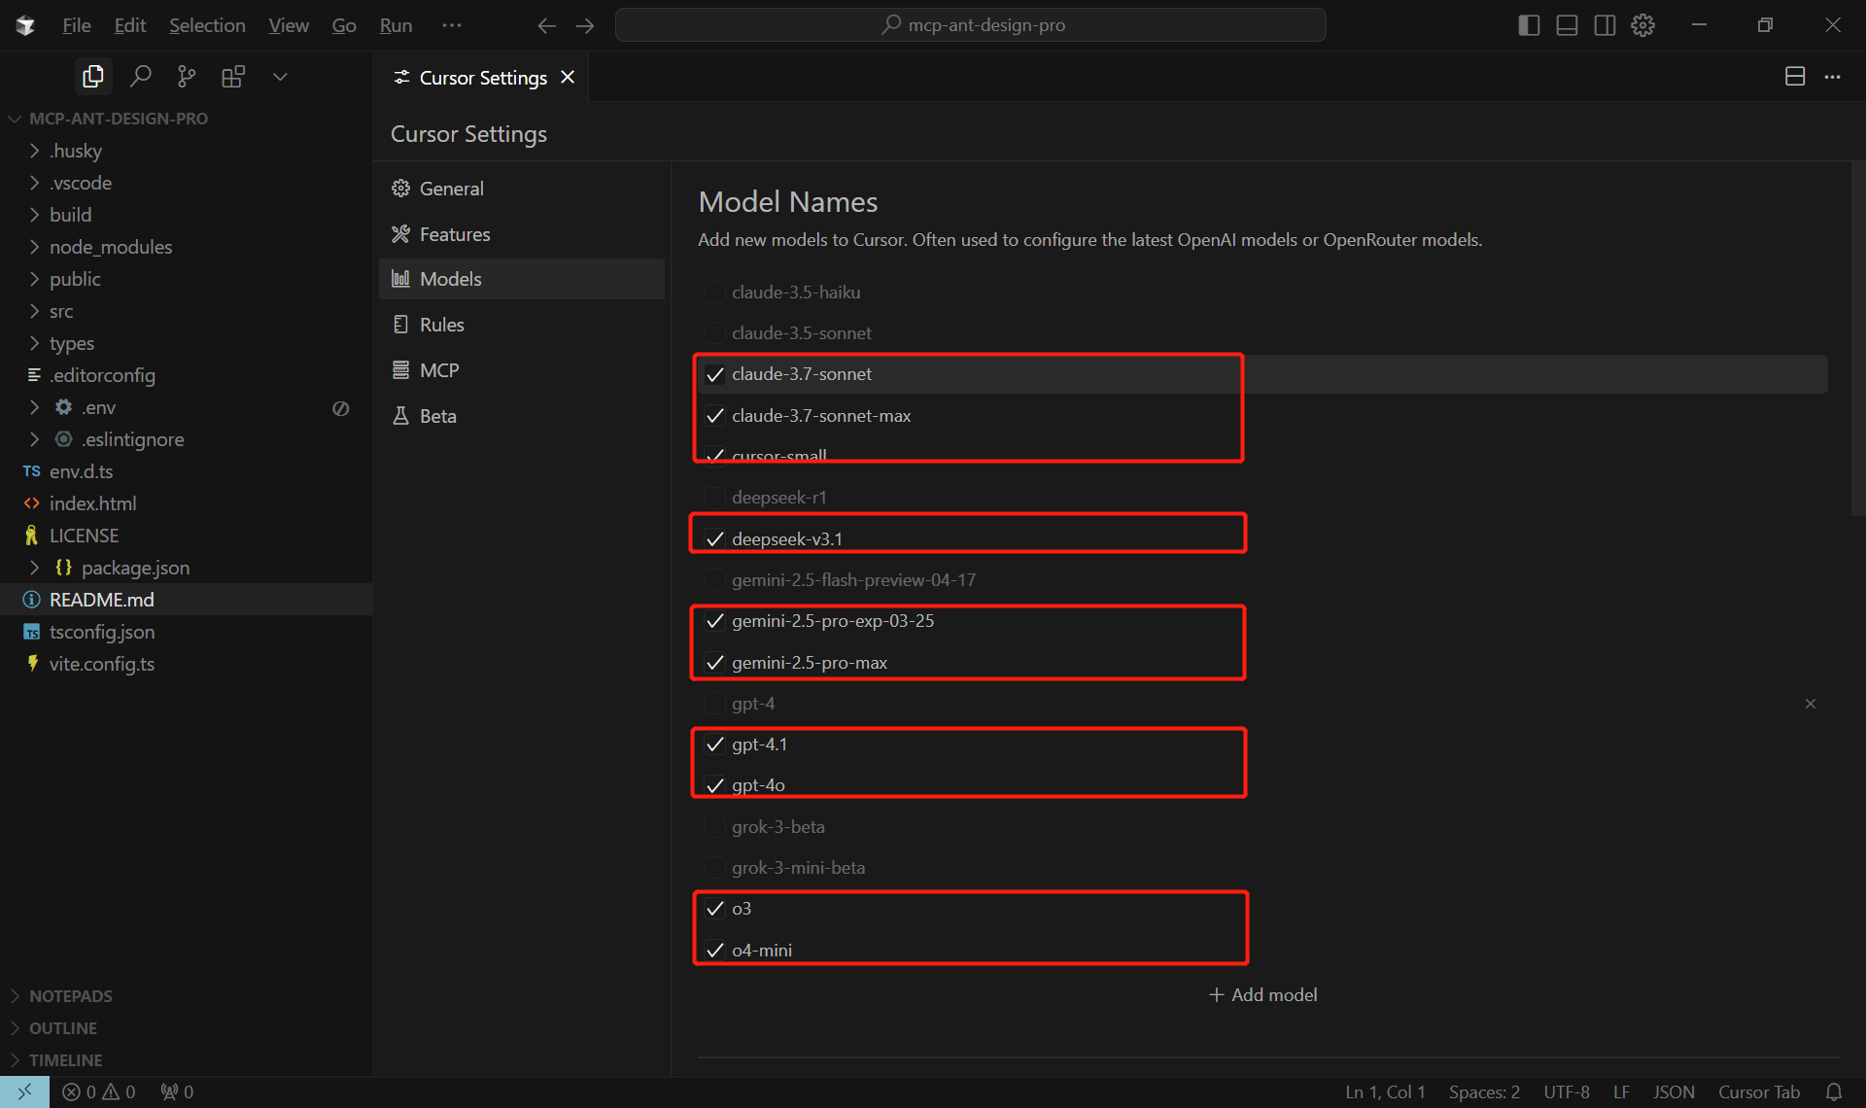Enable the grok-3-beta checkbox

click(x=714, y=827)
